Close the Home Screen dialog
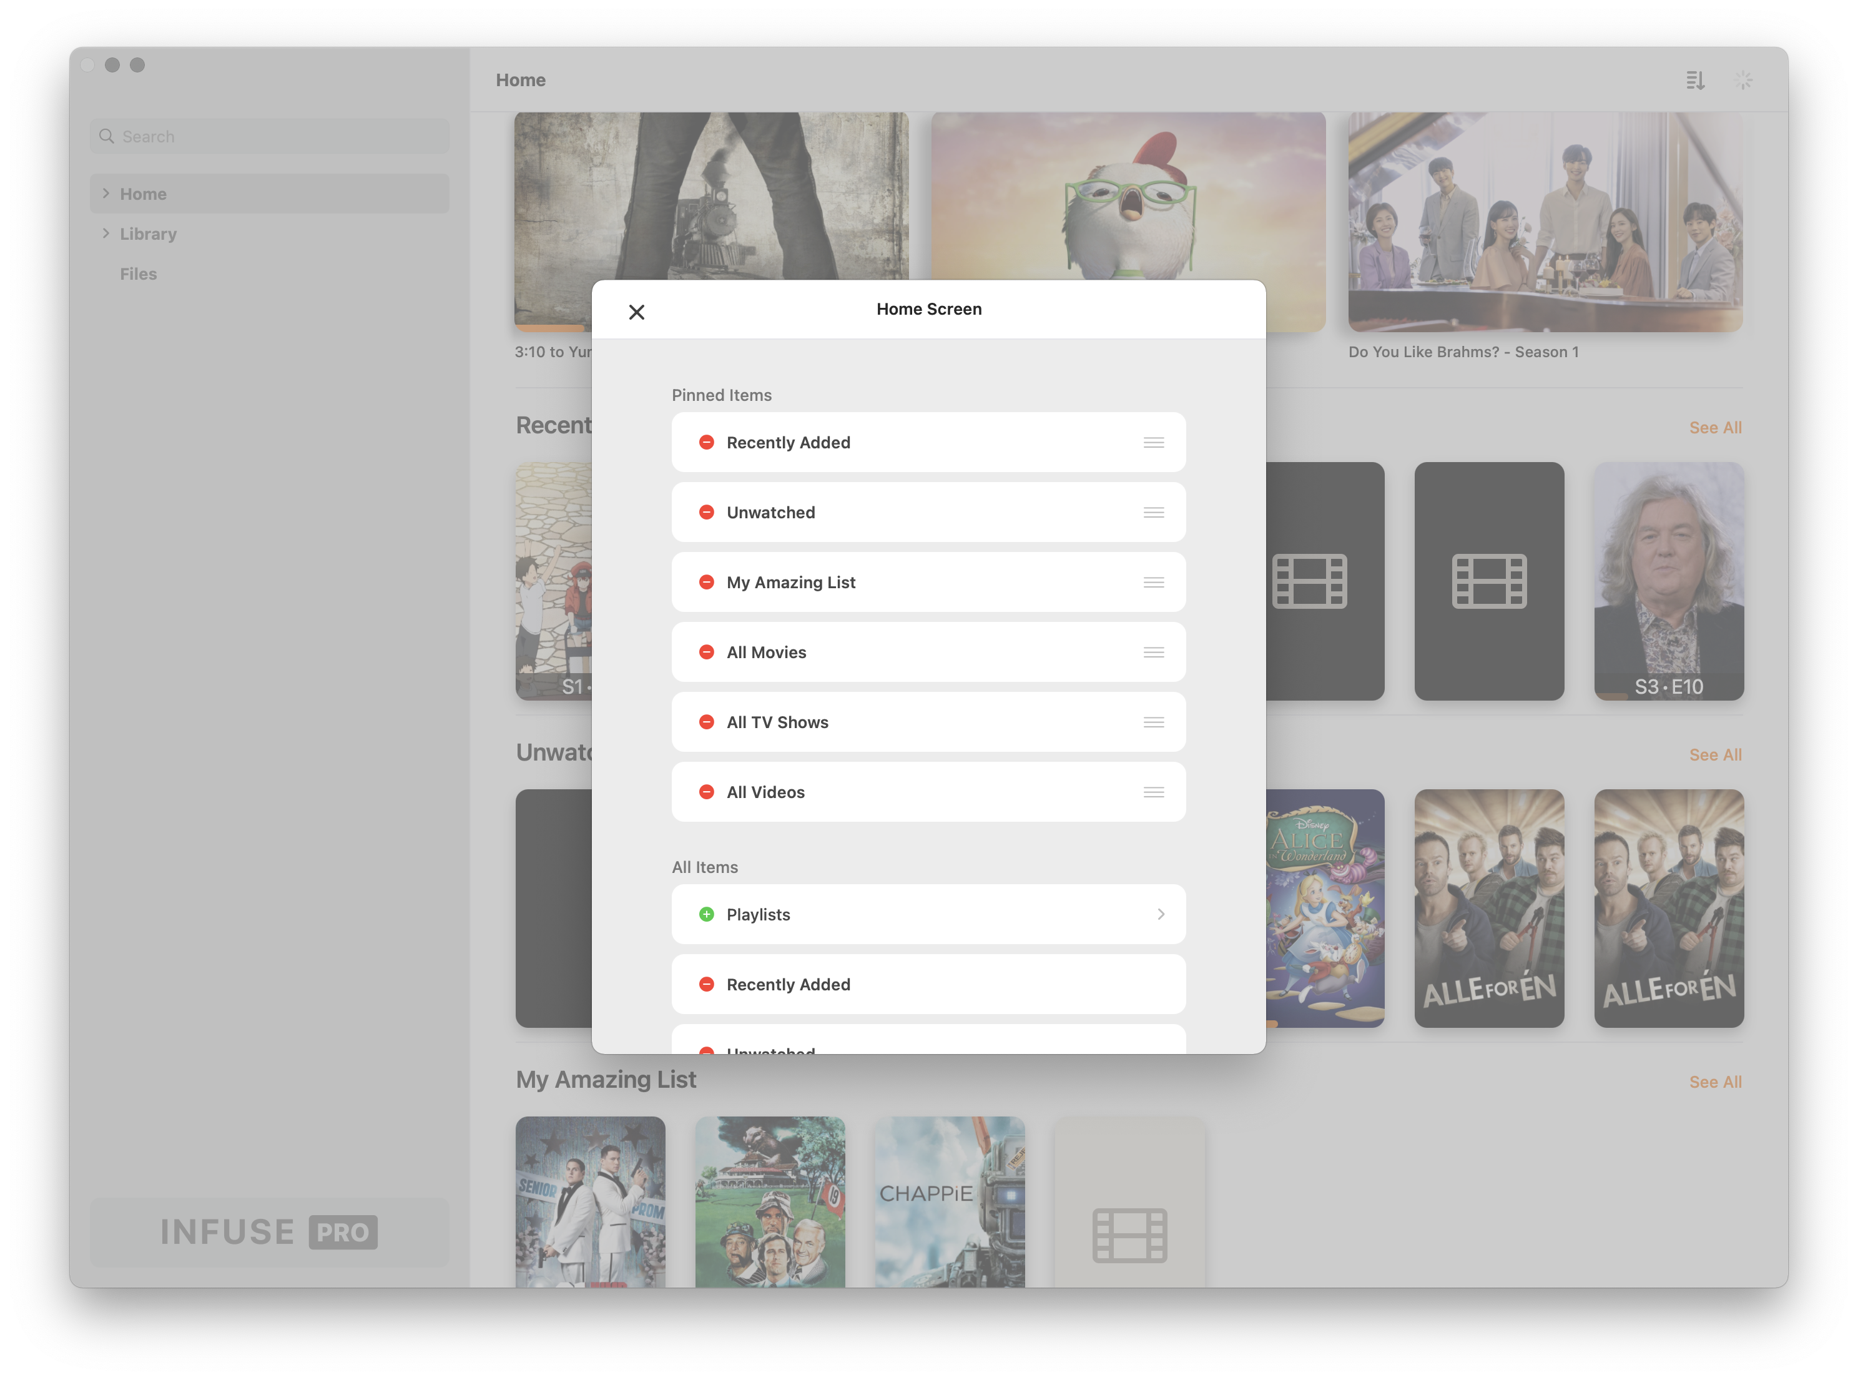The width and height of the screenshot is (1858, 1380). [x=636, y=312]
